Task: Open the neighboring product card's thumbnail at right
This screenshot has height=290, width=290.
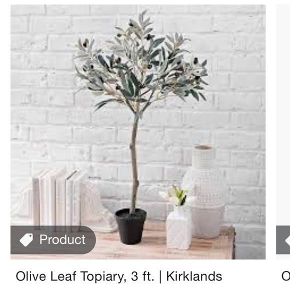Action: [283, 132]
